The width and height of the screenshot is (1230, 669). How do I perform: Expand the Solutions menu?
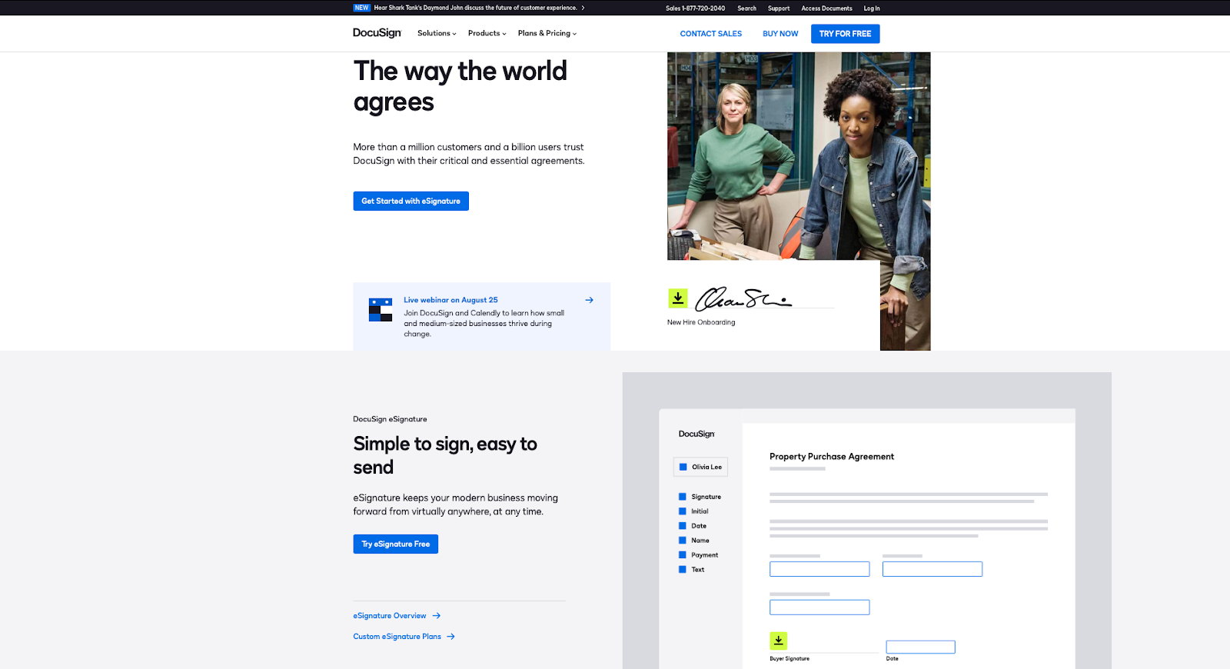pos(437,33)
